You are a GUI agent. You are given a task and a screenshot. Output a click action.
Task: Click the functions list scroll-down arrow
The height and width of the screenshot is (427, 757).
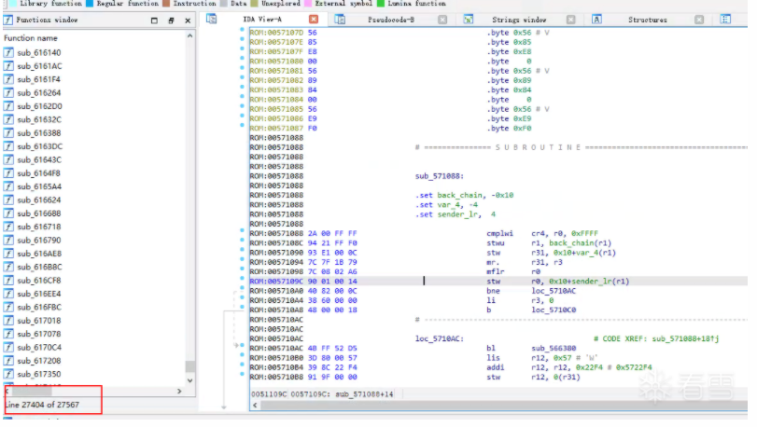[x=190, y=380]
